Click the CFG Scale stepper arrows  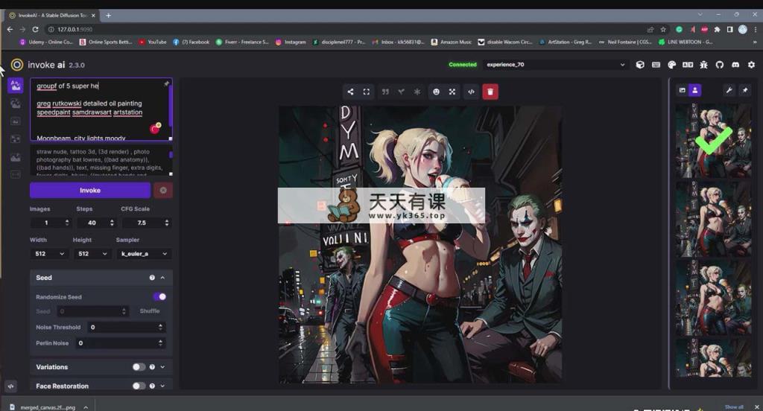pos(167,223)
